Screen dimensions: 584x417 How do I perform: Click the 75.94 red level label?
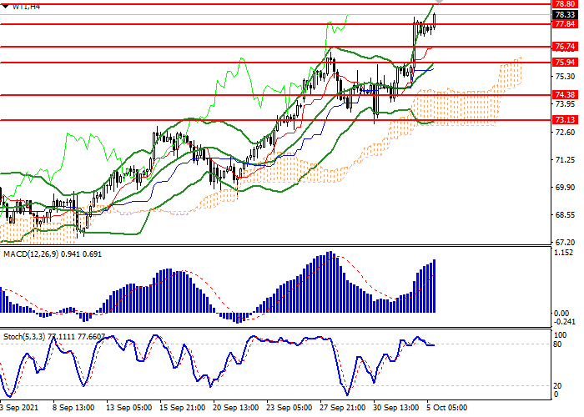coord(565,63)
